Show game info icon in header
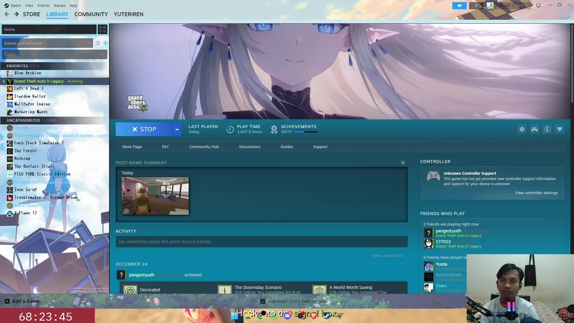The height and width of the screenshot is (323, 574). tap(547, 129)
